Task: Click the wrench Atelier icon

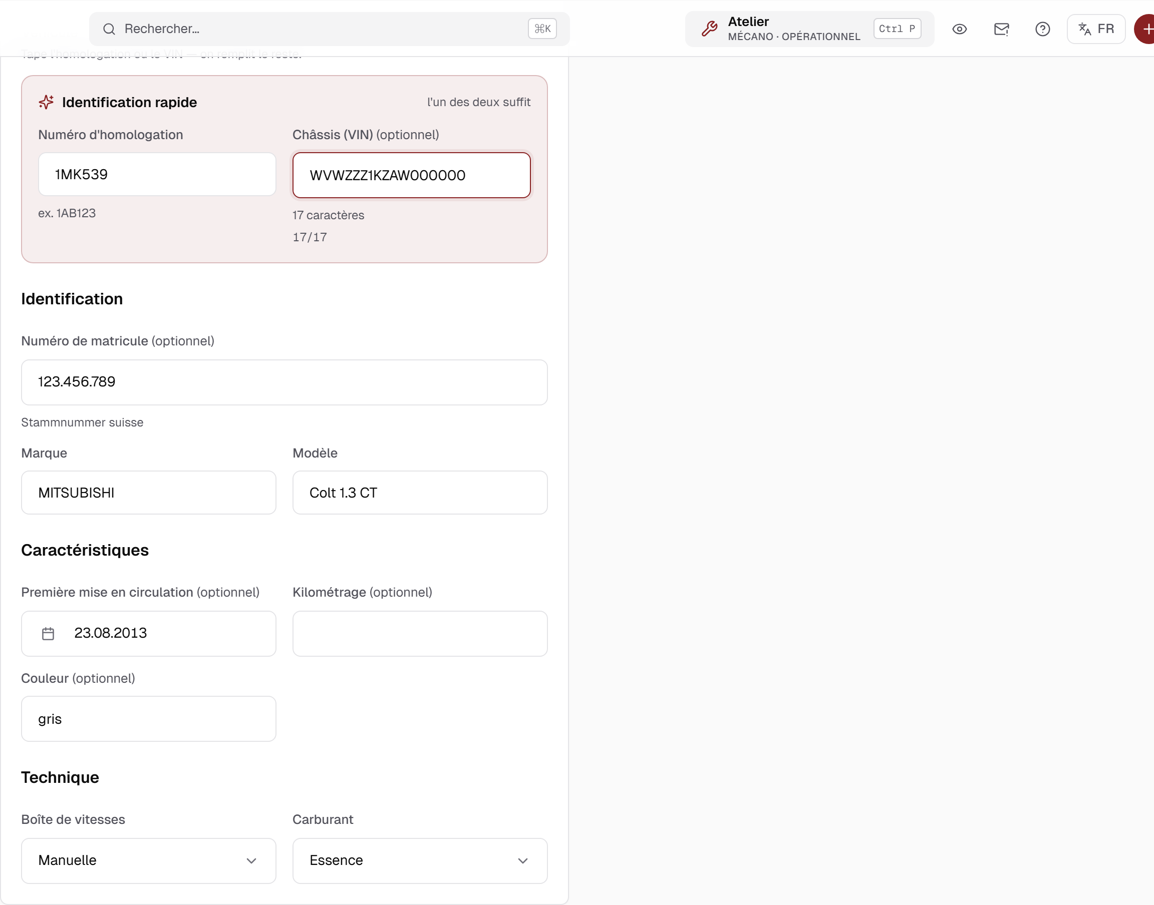Action: click(x=709, y=29)
